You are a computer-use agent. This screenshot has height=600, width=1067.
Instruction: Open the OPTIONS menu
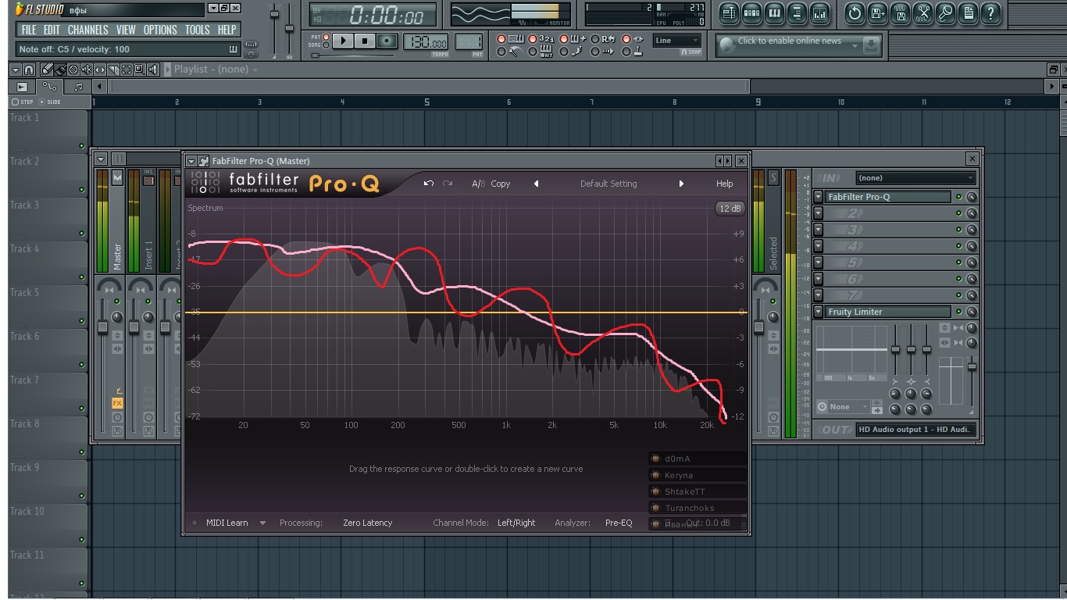tap(160, 30)
